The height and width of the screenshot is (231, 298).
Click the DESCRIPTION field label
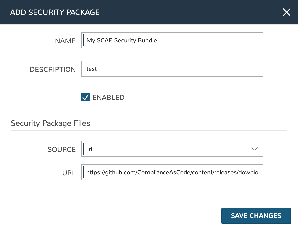[53, 69]
